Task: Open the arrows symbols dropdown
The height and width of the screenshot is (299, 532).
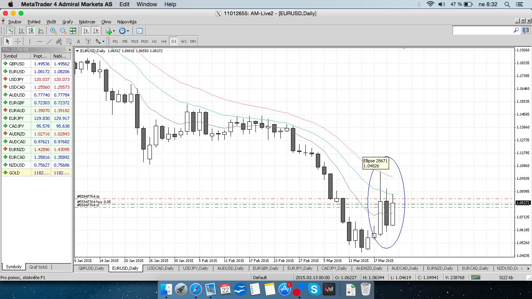Action: [x=100, y=41]
